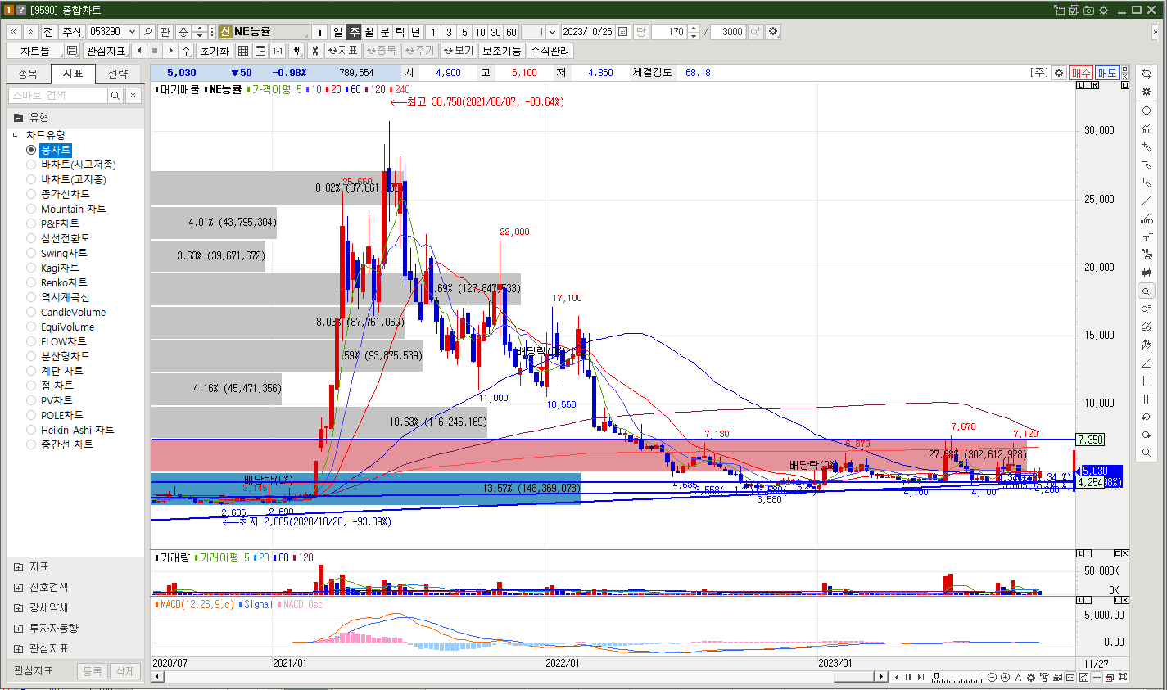
Task: Expand the 투자자동향 tree node
Action: click(x=19, y=628)
